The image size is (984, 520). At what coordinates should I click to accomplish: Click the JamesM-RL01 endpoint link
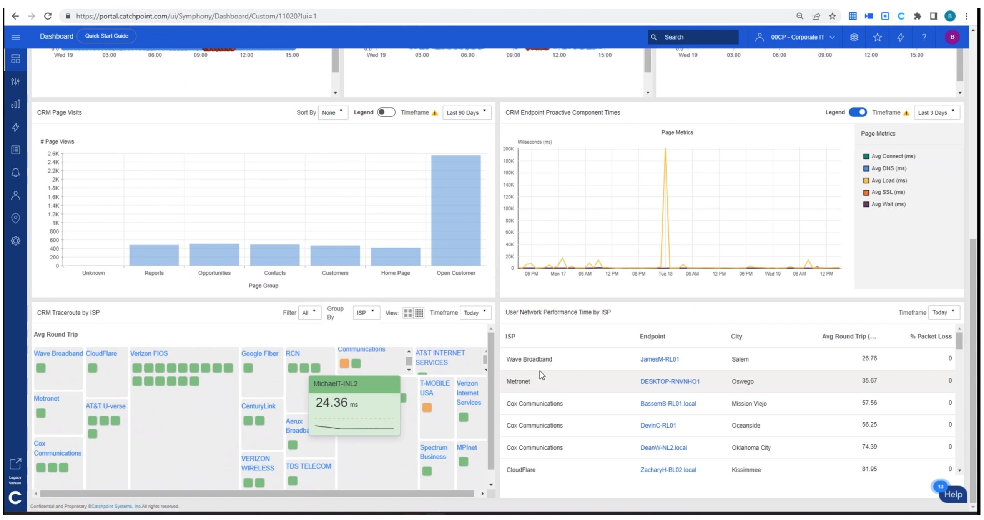pos(658,358)
